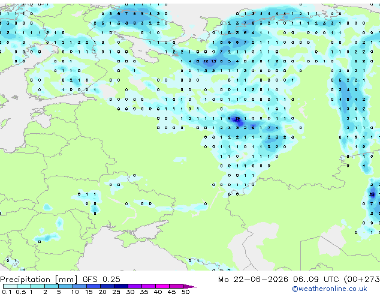Click the legend tick label '10'
This screenshot has width=380, height=294.
point(75,292)
